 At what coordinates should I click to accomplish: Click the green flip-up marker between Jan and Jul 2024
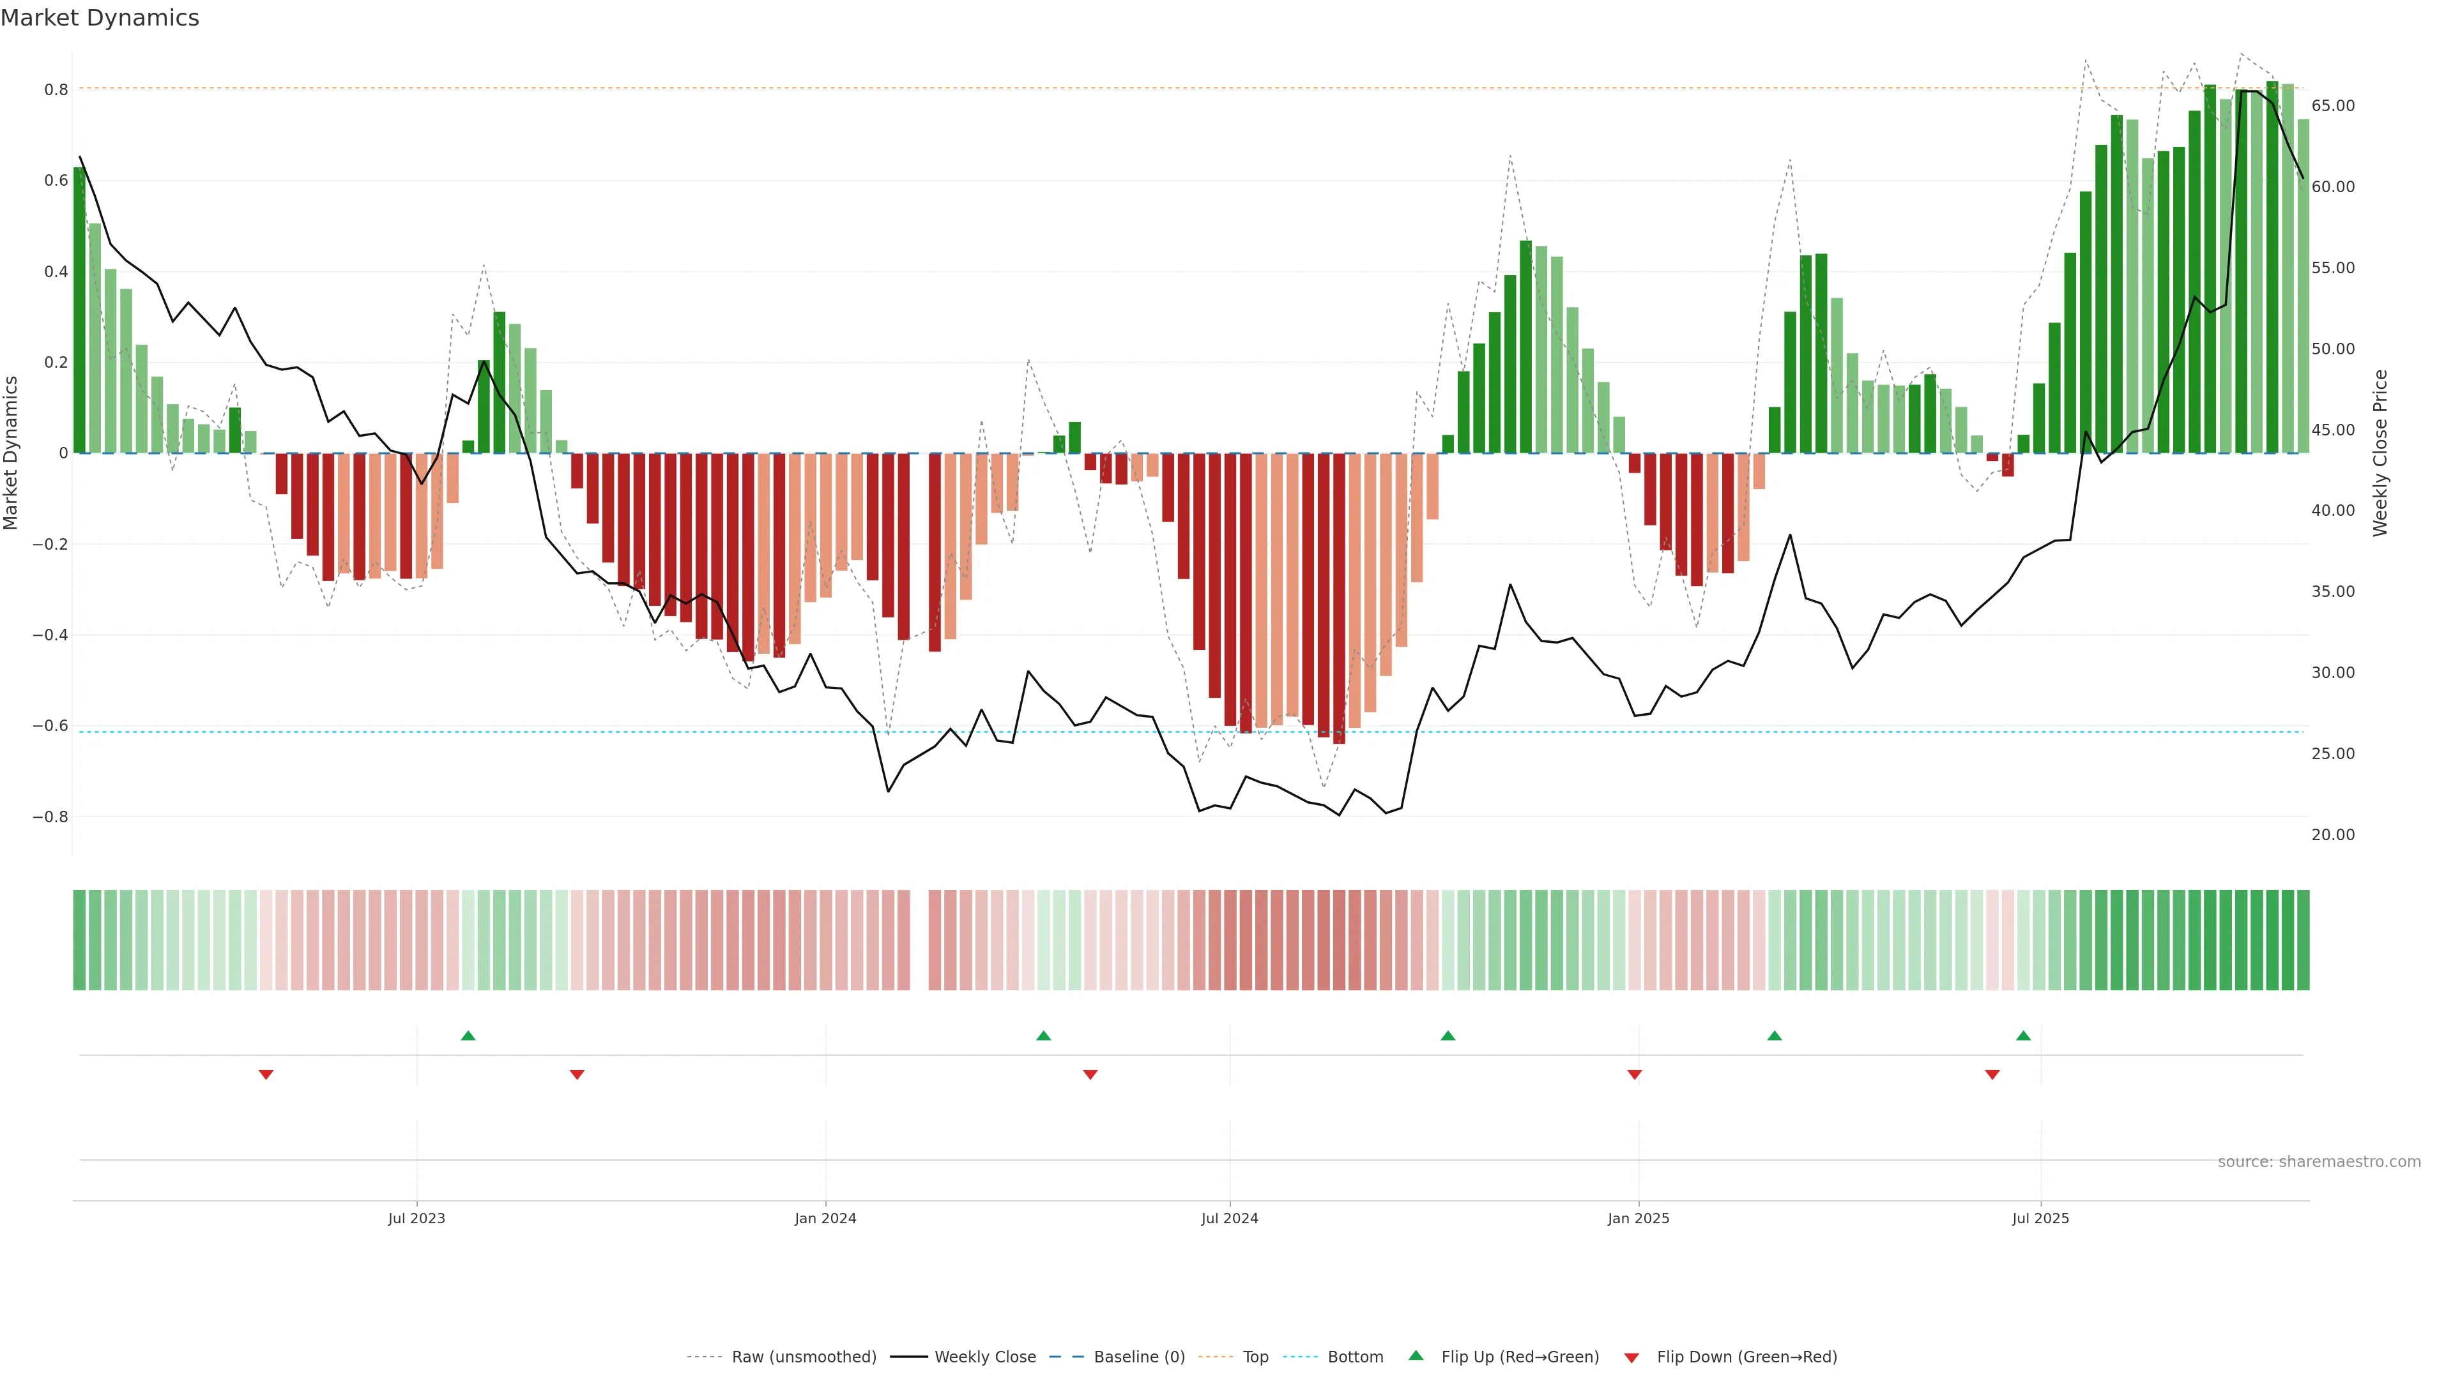[x=1043, y=1036]
